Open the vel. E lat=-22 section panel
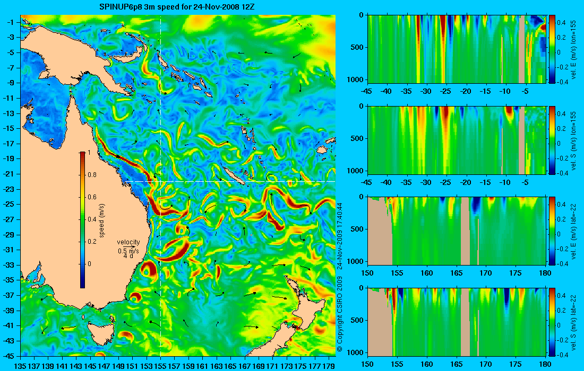Screen dimensions: 584x371 tap(457, 231)
